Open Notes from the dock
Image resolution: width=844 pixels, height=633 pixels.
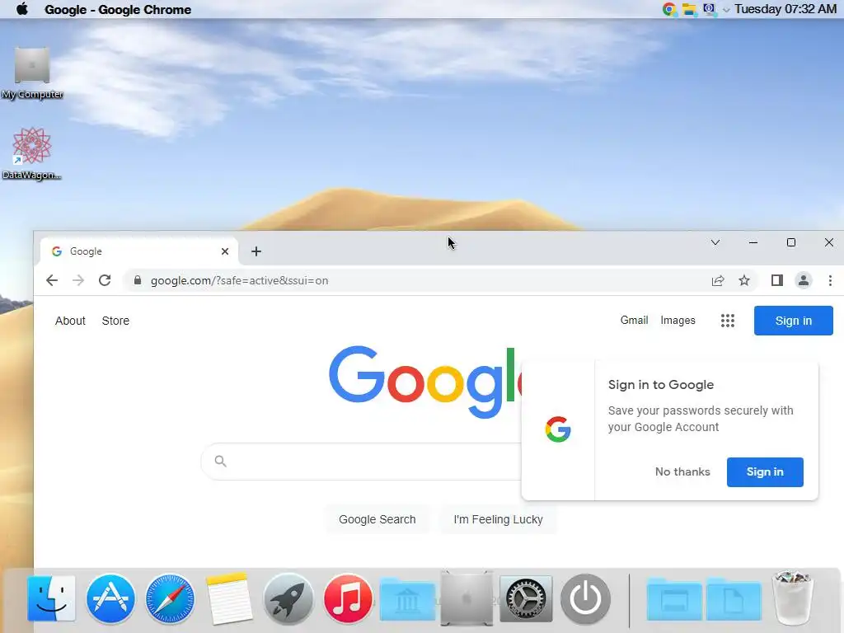229,598
